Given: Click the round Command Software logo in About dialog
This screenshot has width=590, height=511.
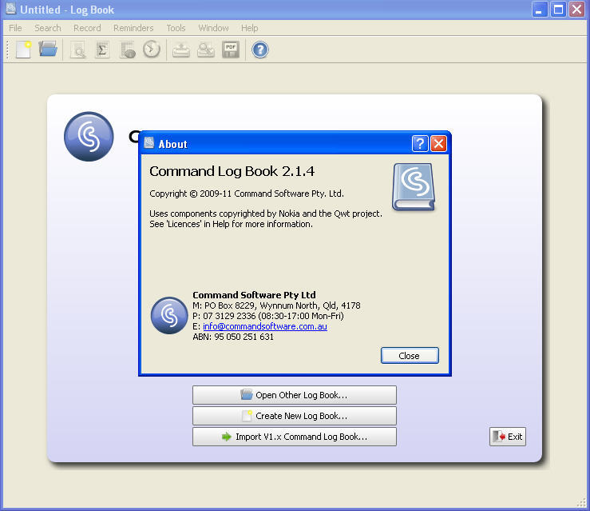Looking at the screenshot, I should click(169, 315).
